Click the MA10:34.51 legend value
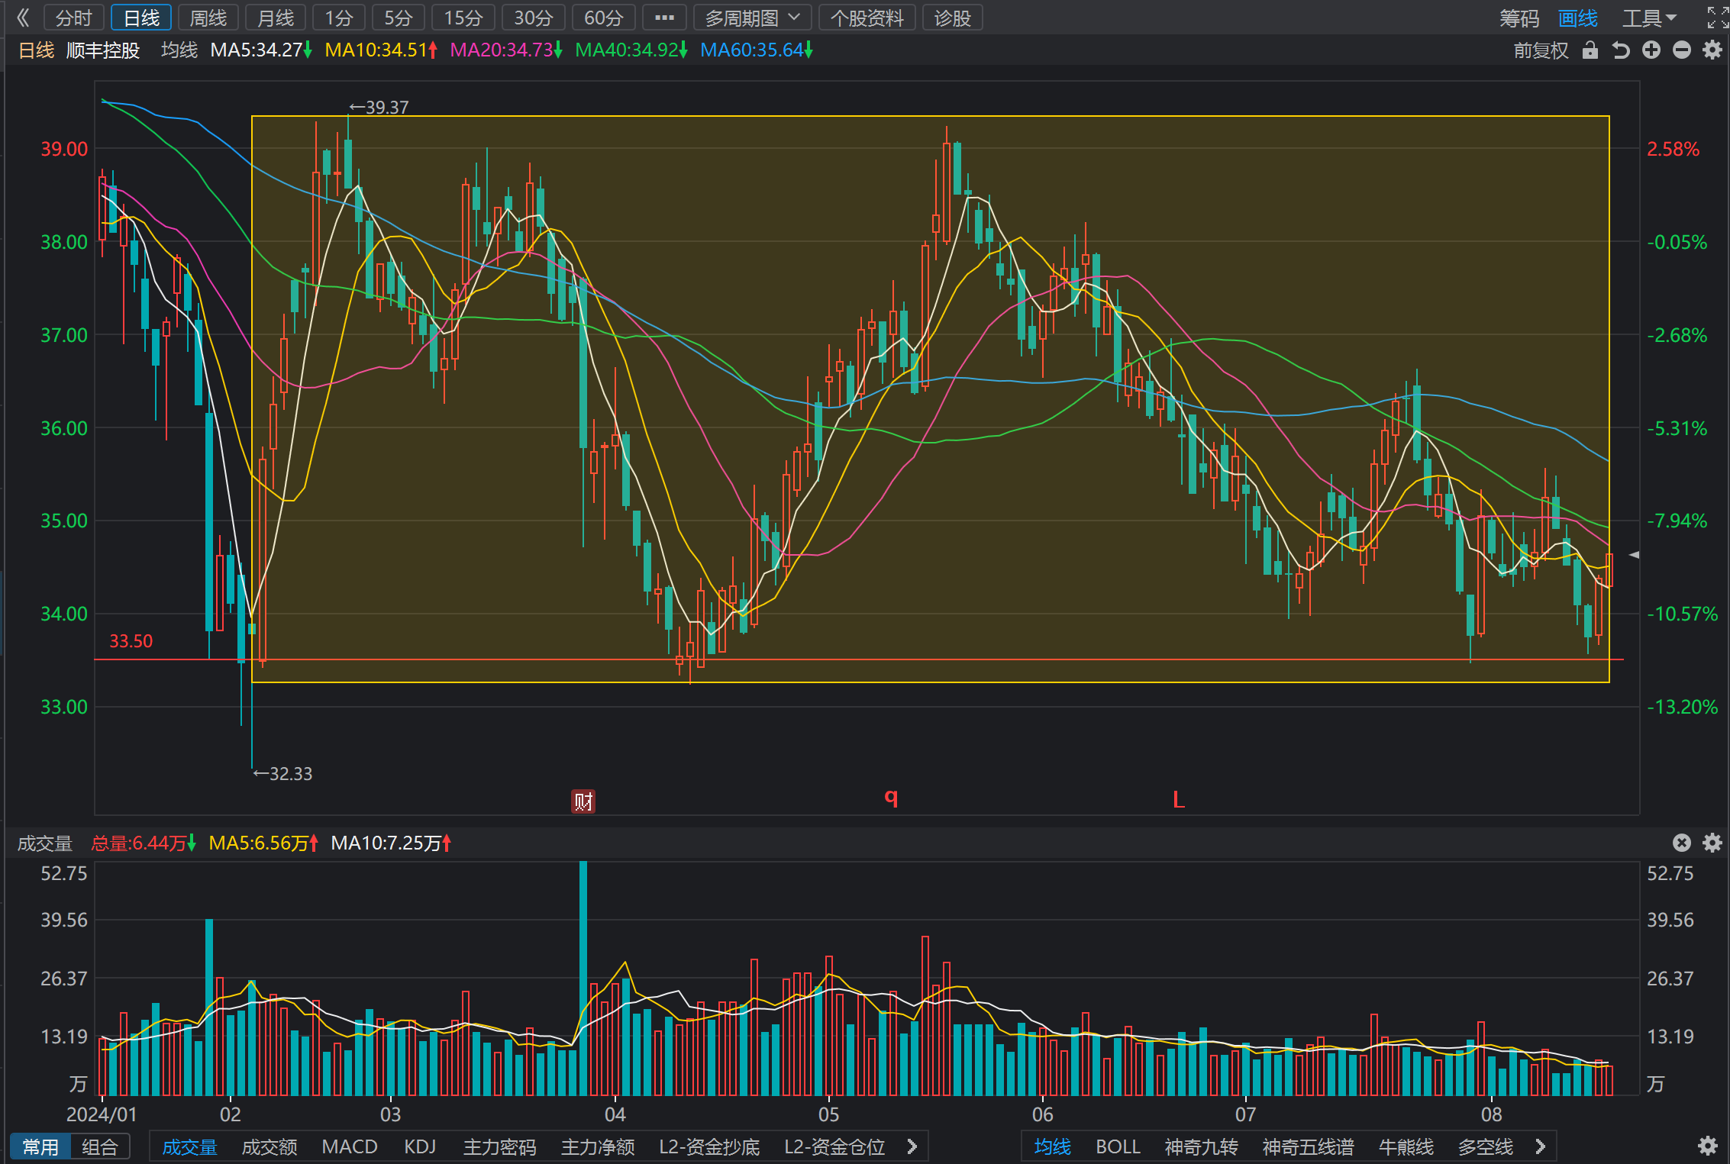Image resolution: width=1730 pixels, height=1164 pixels. [380, 50]
